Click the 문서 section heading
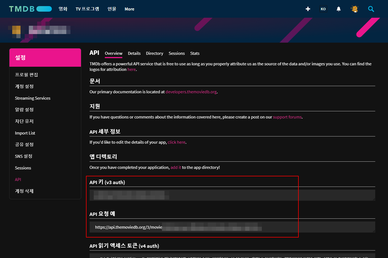Viewport: 388px width, 258px height. pos(95,81)
